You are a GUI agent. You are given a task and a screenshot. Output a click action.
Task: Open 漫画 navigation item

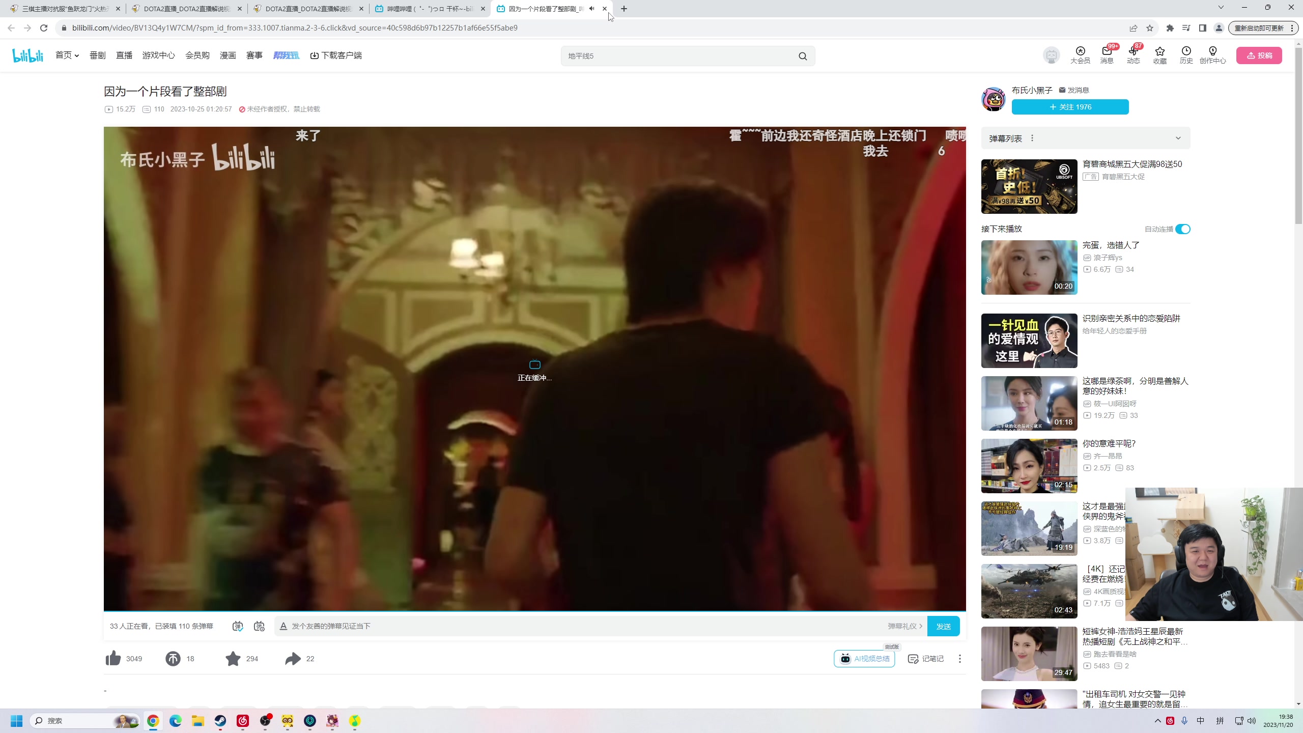[228, 55]
